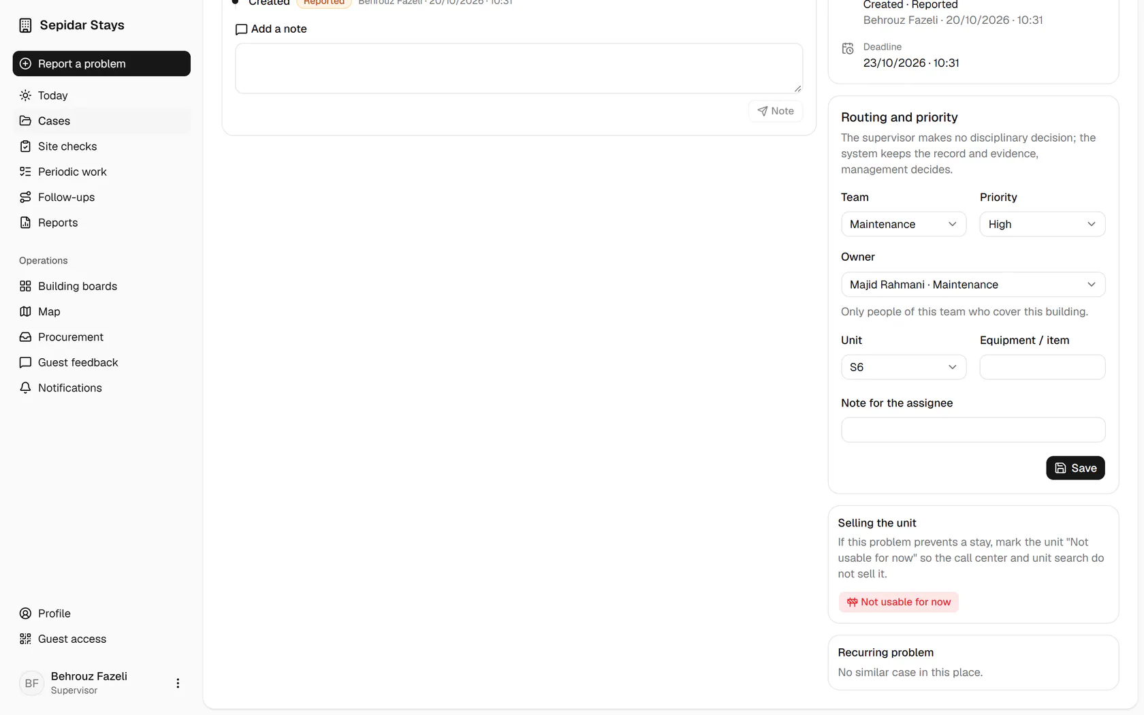The image size is (1144, 715).
Task: Click the route icon beside Follow-ups
Action: point(25,197)
